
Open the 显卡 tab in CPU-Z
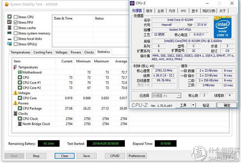[195, 11]
